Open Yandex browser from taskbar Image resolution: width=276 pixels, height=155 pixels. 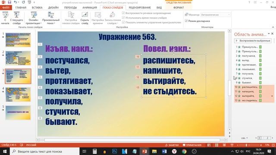[x=174, y=151]
